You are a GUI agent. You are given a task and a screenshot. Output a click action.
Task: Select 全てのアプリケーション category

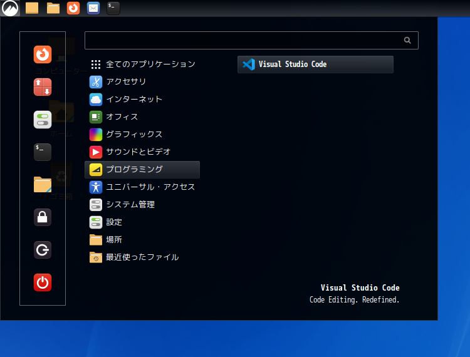click(x=142, y=64)
